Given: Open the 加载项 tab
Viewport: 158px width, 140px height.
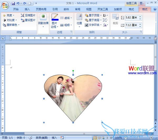Looking at the screenshot, I should coord(118,9).
